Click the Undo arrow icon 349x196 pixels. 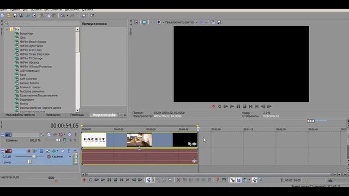pyautogui.click(x=63, y=16)
